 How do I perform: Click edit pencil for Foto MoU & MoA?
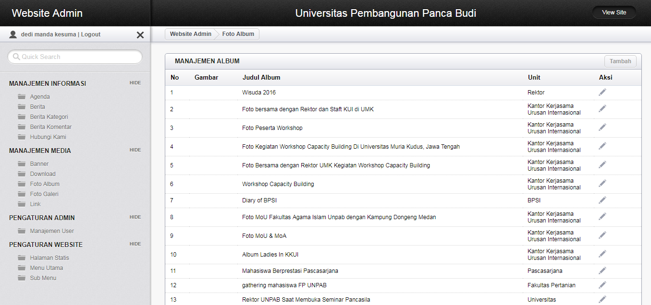[602, 235]
